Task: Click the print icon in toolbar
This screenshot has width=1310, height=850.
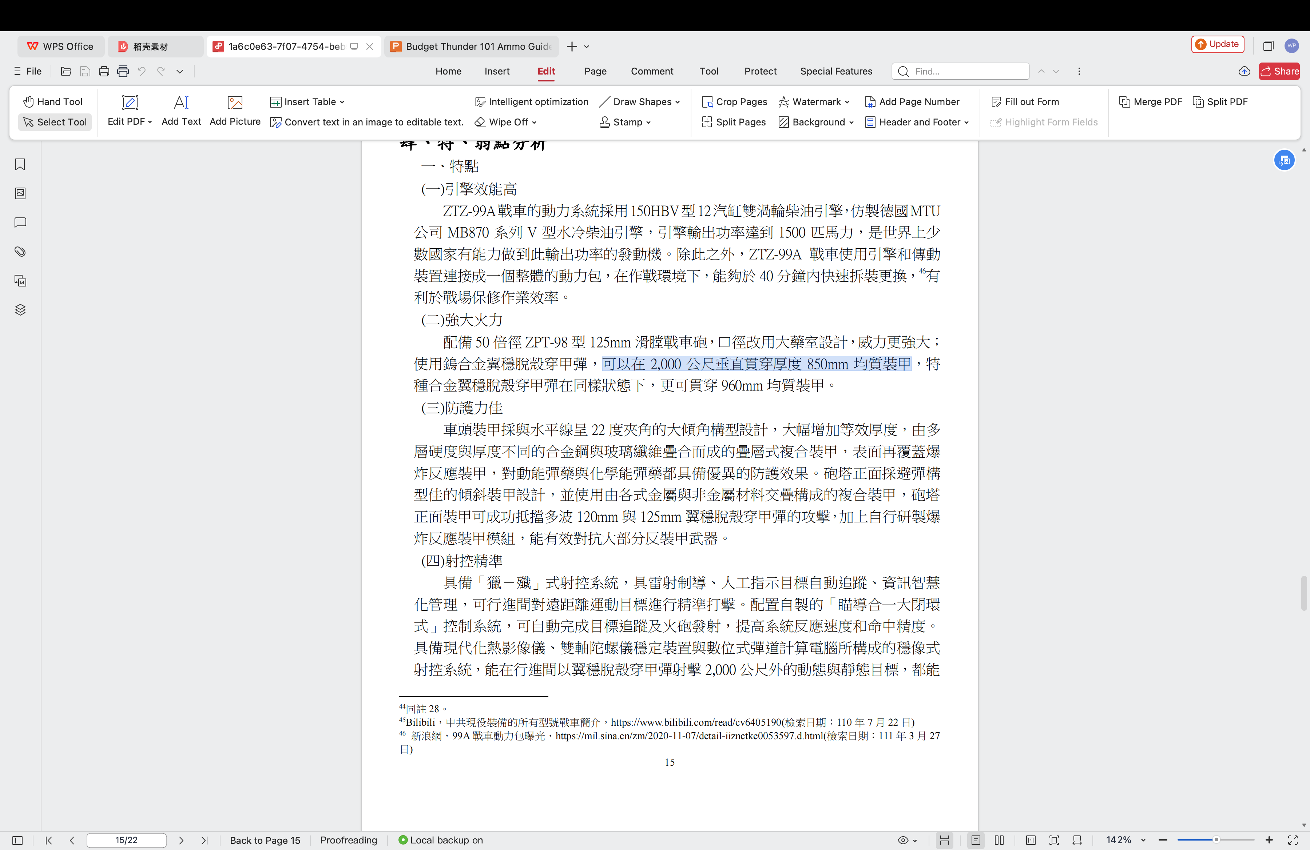Action: (104, 72)
